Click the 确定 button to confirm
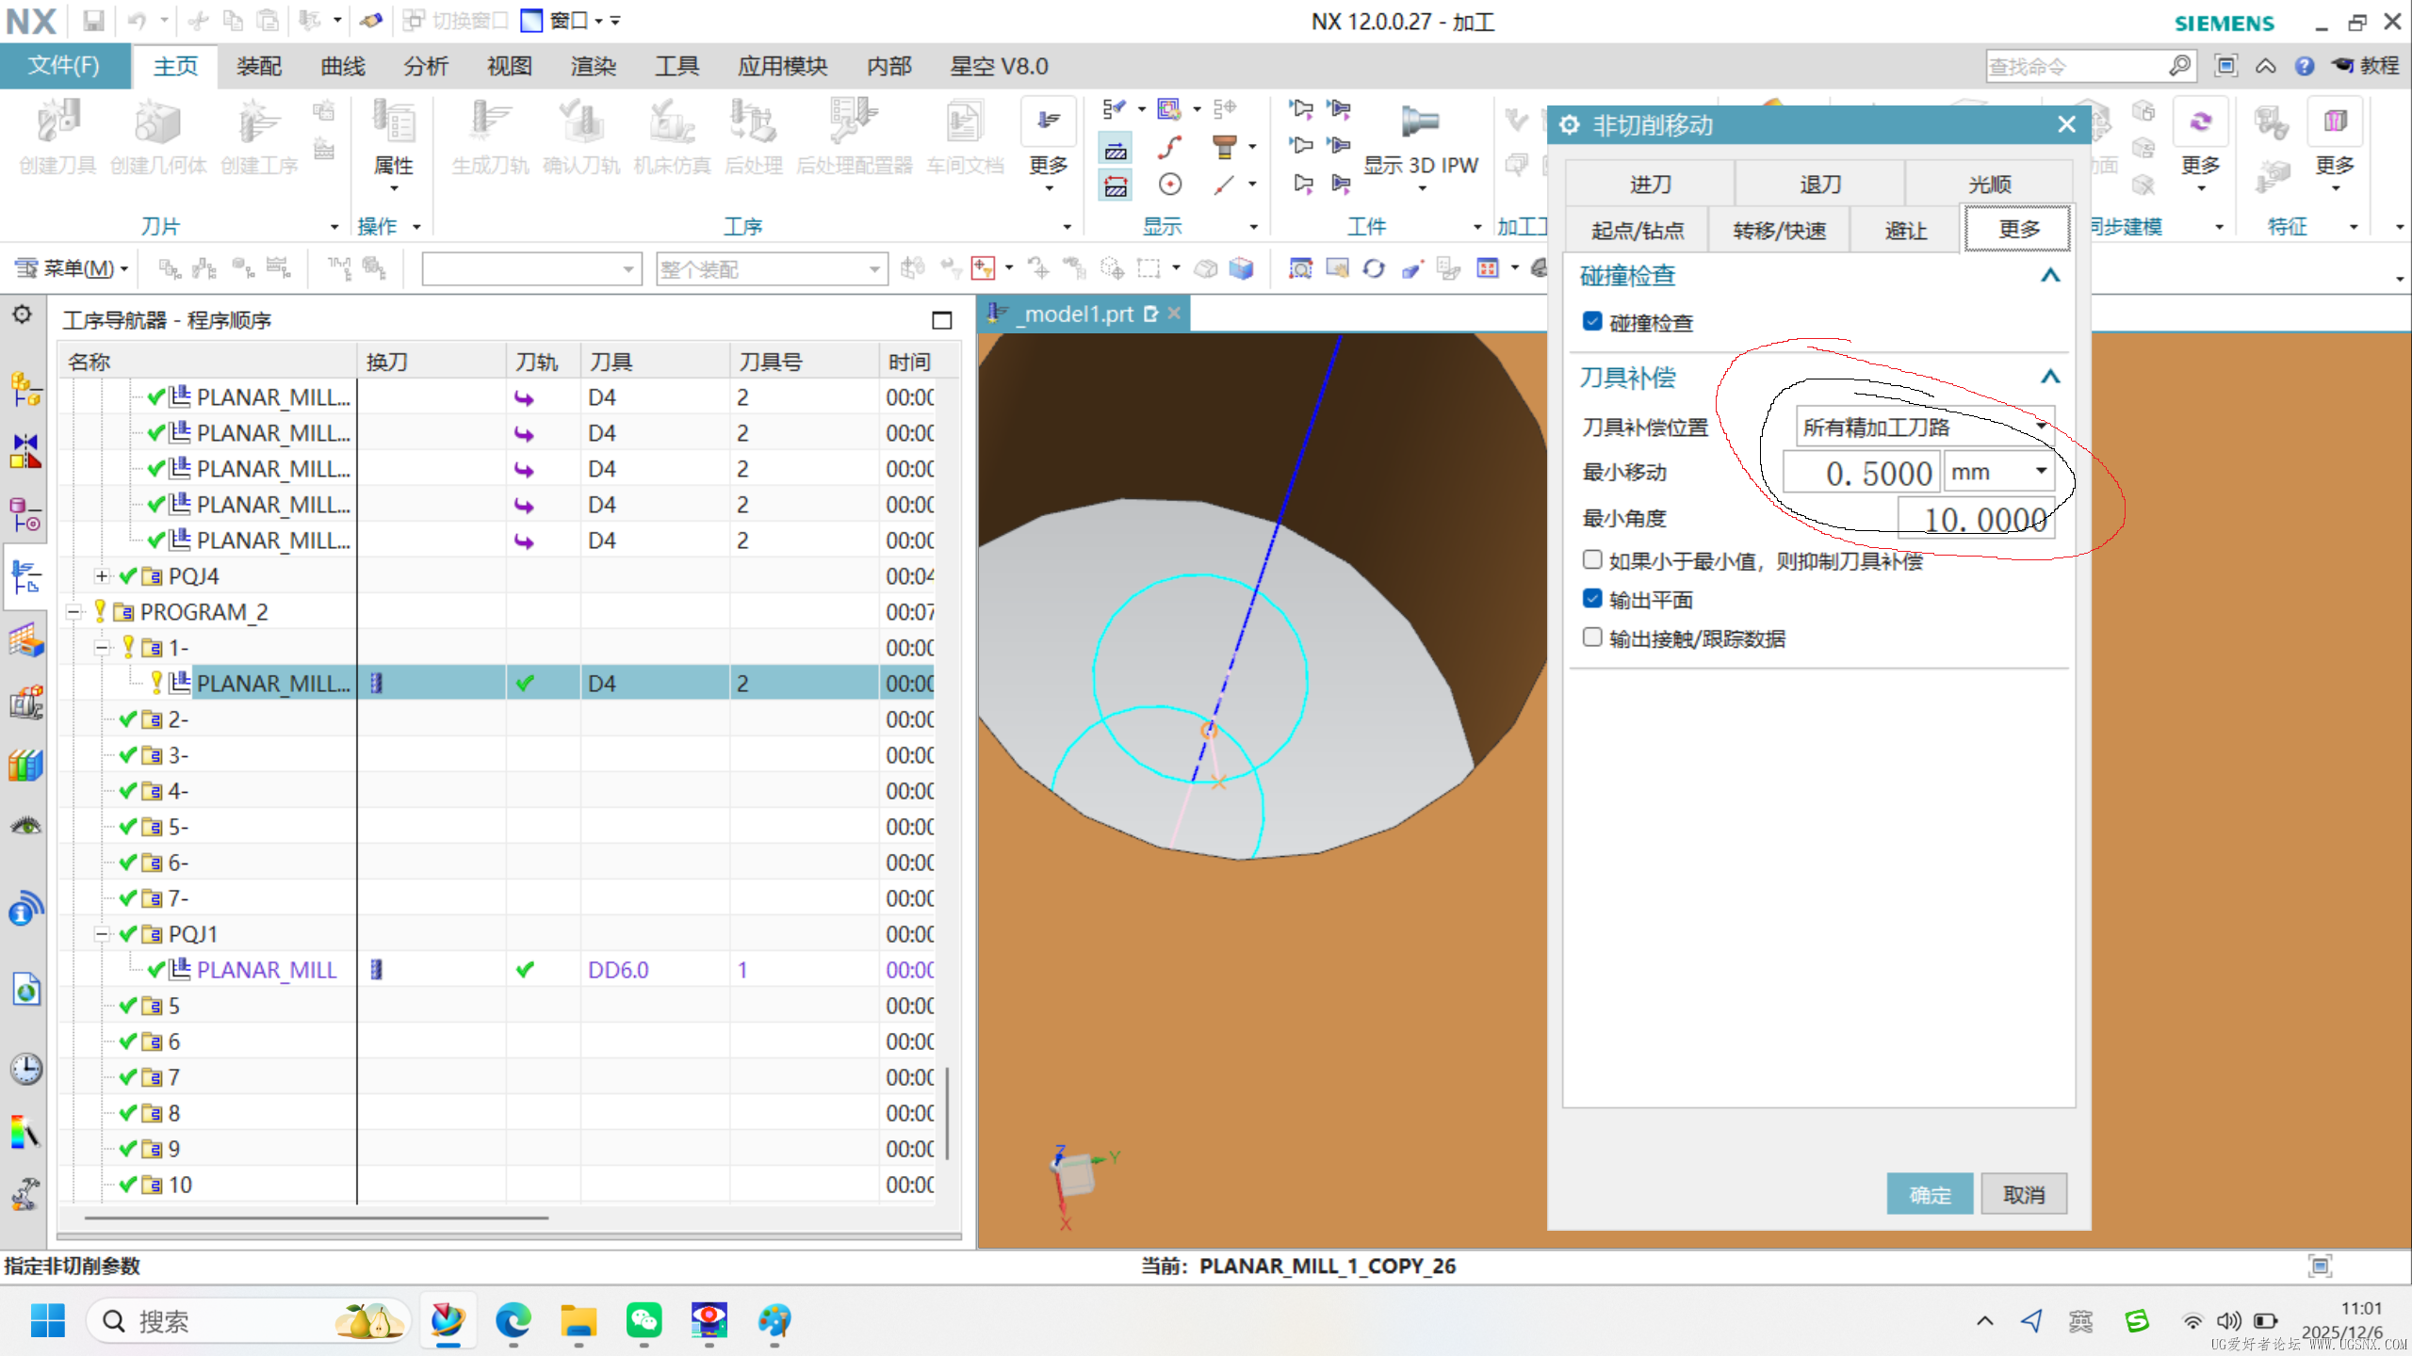 pos(1929,1193)
